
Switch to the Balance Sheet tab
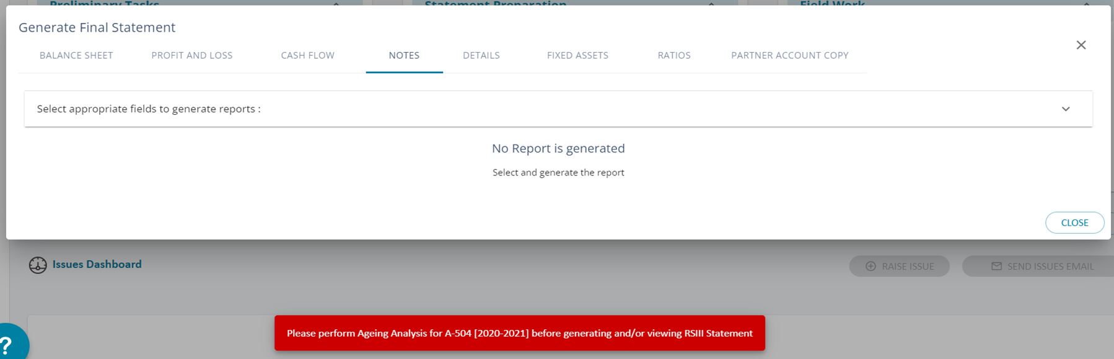click(76, 55)
